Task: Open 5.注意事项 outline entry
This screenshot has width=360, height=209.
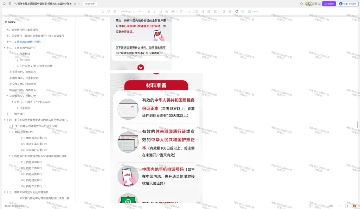Action: (23, 108)
